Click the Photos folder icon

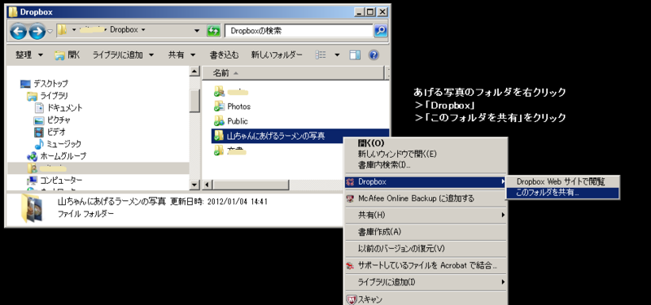tap(219, 107)
